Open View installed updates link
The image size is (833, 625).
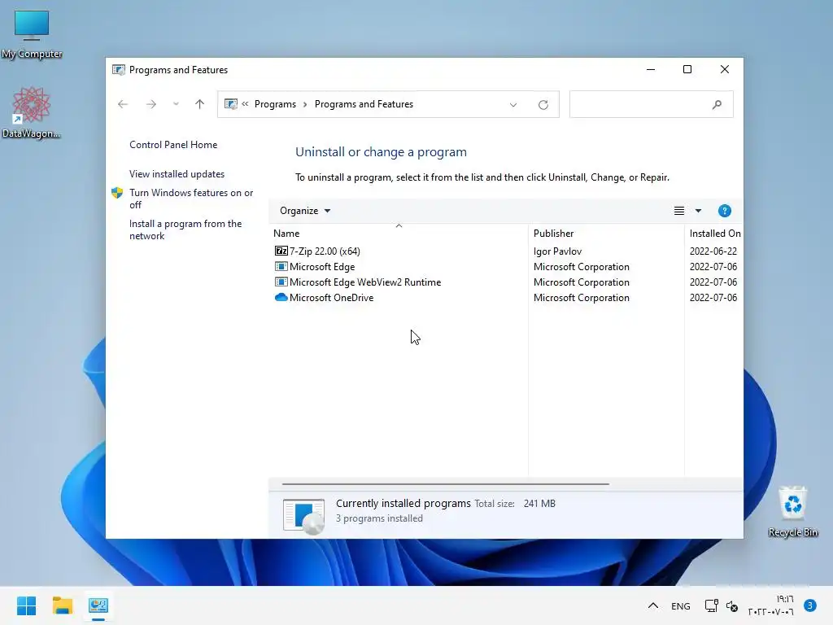coord(177,174)
